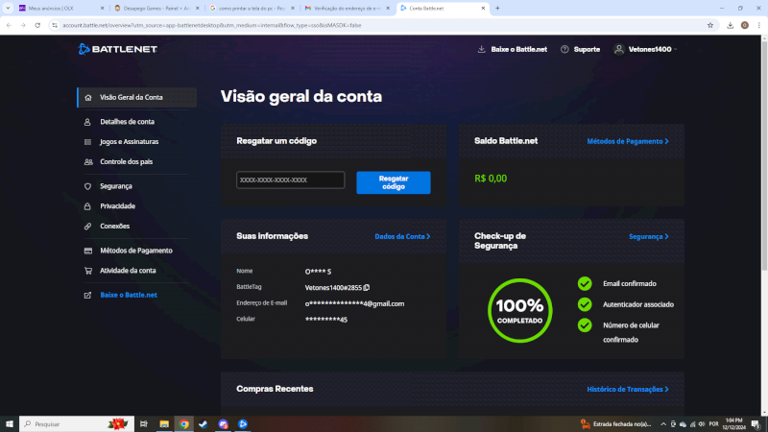Click the card icon of Métodos de Pagamento
Screen dimensions: 768x432
coord(88,251)
